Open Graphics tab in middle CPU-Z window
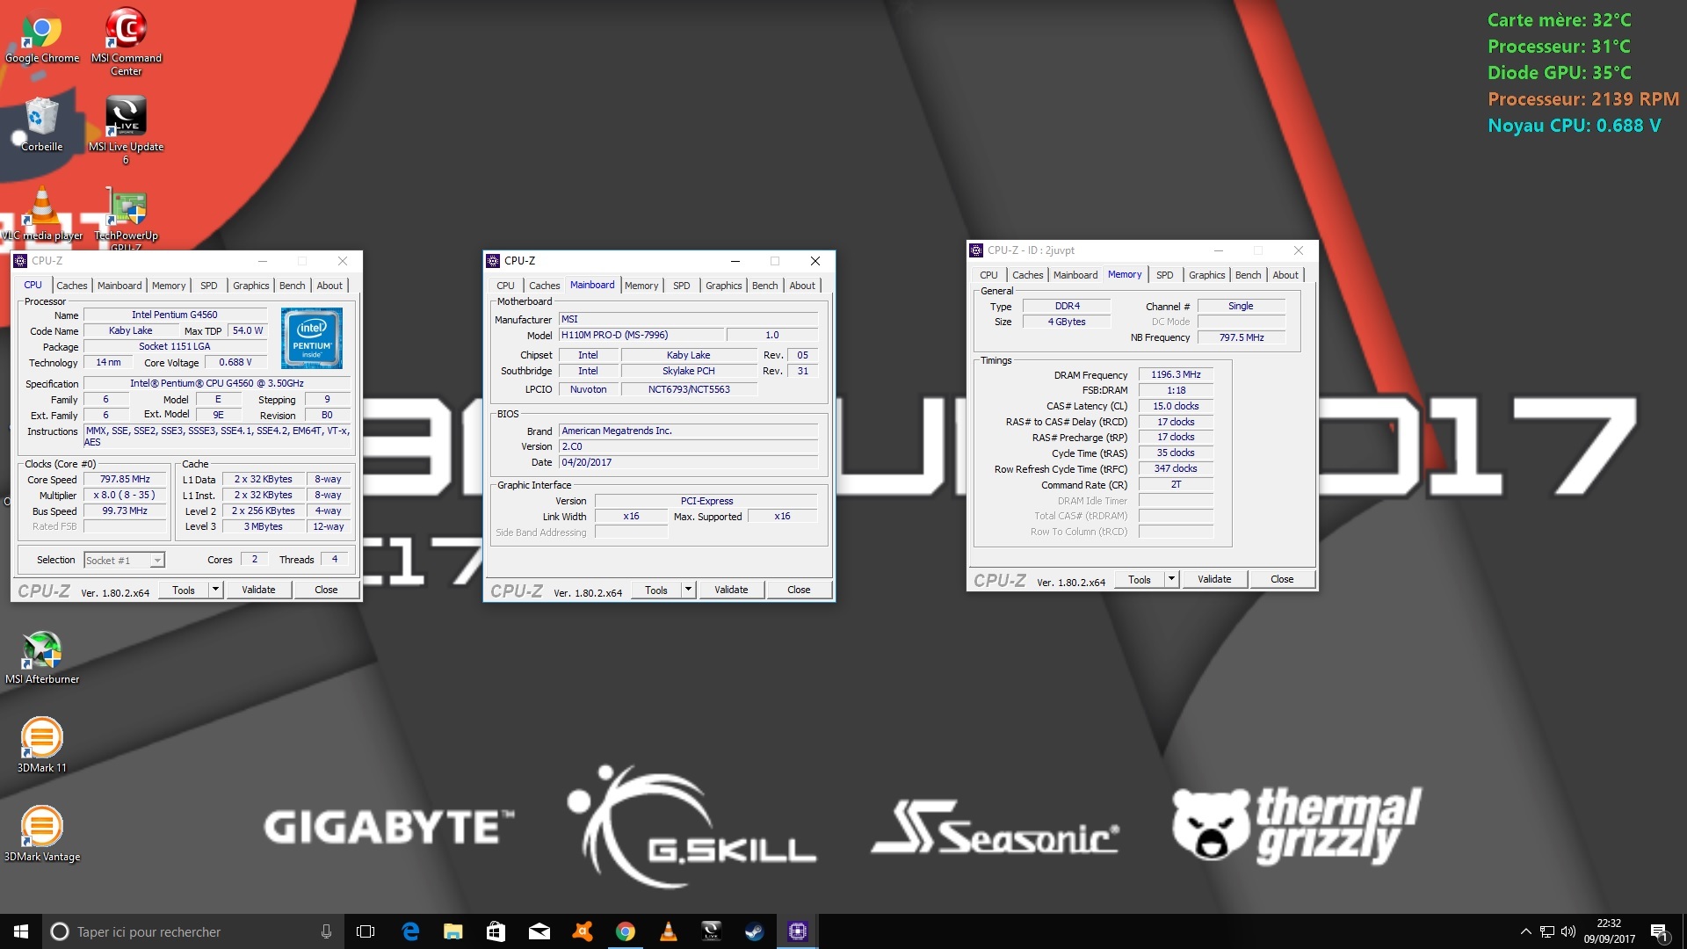The image size is (1687, 949). [x=723, y=286]
